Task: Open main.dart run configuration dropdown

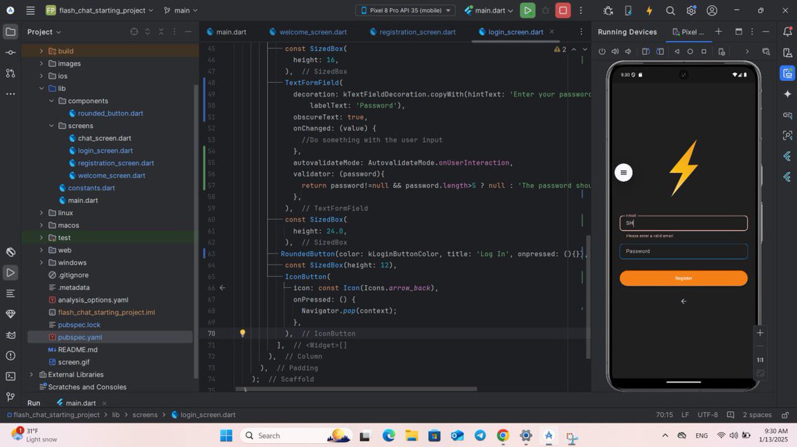Action: coord(489,11)
